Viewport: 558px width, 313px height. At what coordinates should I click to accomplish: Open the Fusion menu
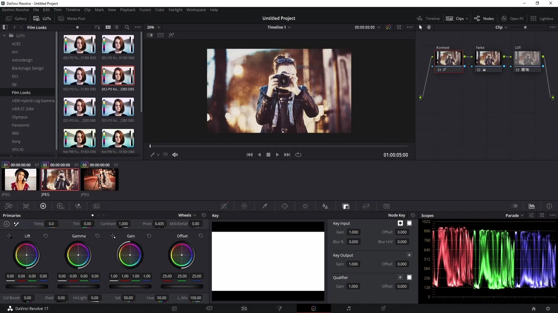tap(145, 10)
